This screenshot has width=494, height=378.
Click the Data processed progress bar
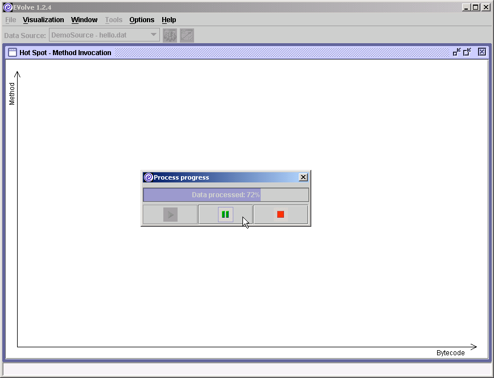(x=226, y=195)
